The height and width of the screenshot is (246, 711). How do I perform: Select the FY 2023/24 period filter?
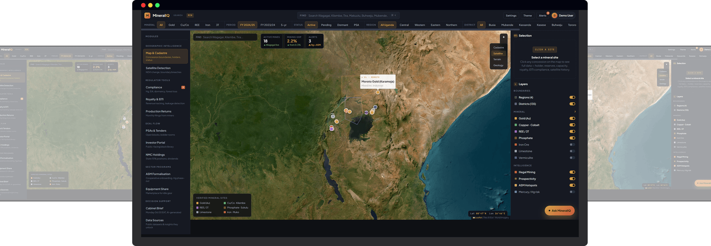(x=268, y=25)
